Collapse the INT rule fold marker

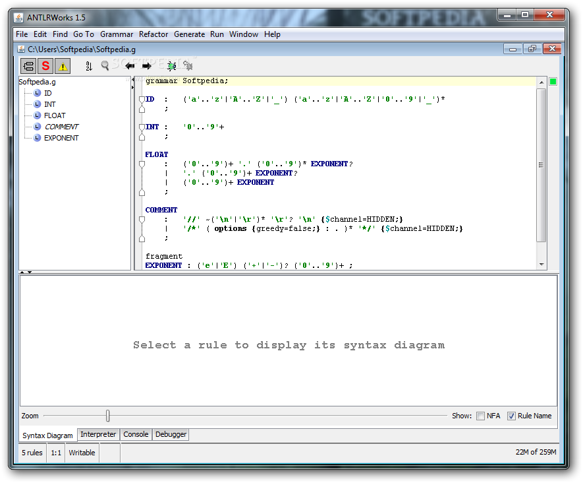coord(142,127)
